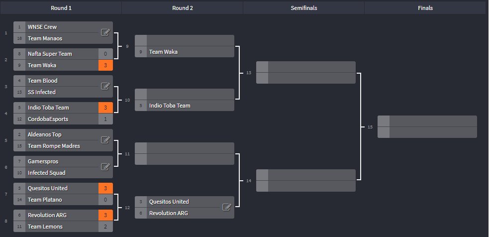Open edit icon for Gamerspros vs Infected Squad

pos(105,167)
